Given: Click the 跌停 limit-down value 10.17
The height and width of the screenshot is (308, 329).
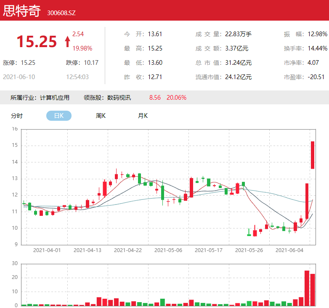Looking at the screenshot, I should [x=91, y=63].
